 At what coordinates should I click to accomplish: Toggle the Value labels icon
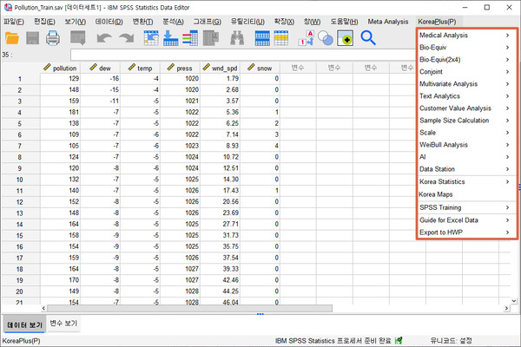tap(307, 38)
